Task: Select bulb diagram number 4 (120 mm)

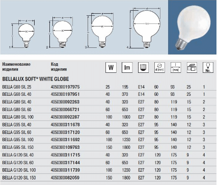Action: coord(145,28)
